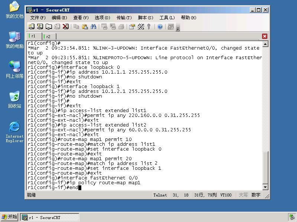Screen dimensions: 297x222
Task: Click the vertical scrollbar thumb
Action: pos(265,167)
